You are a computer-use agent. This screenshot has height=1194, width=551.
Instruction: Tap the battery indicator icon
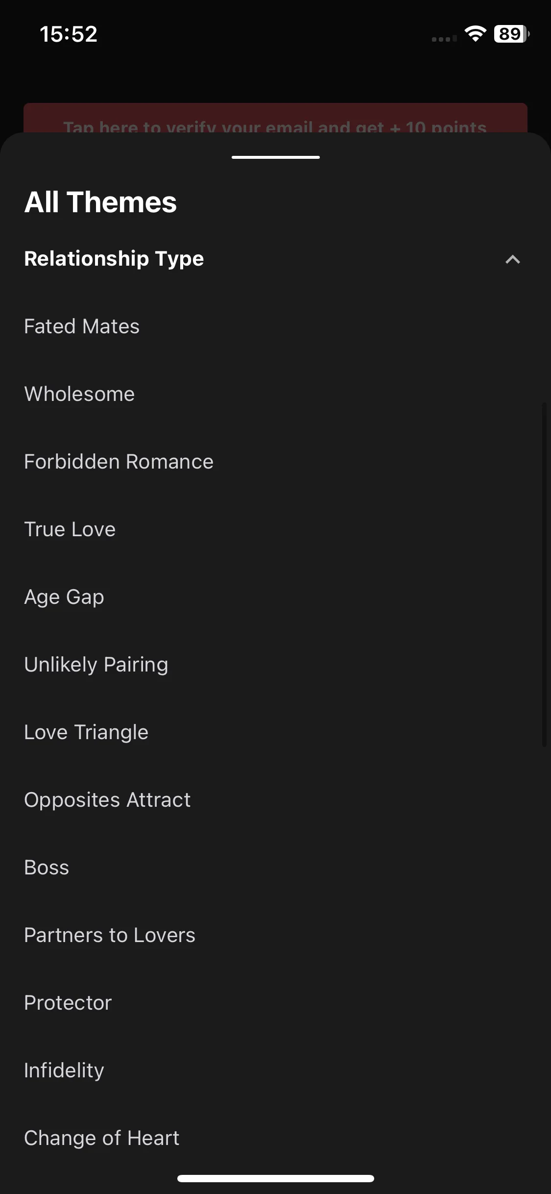[512, 34]
